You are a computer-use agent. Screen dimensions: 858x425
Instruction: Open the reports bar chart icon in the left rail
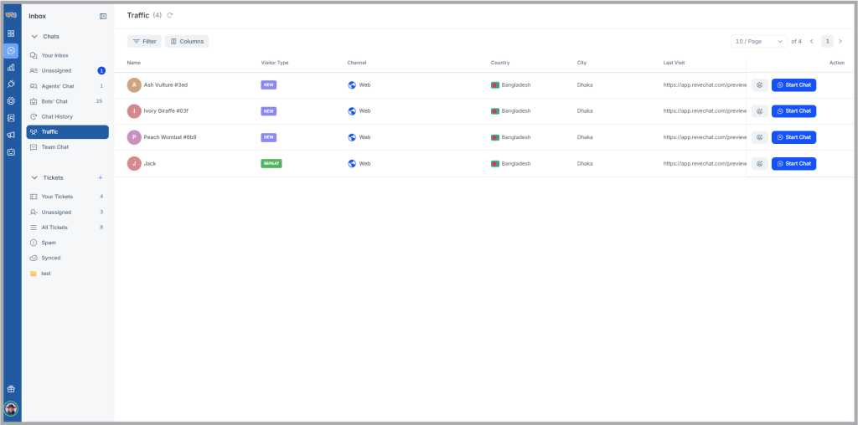11,68
